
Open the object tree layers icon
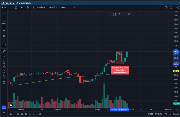pos(4,112)
